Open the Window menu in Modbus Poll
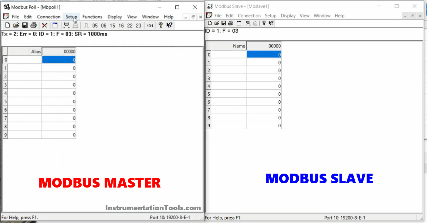The height and width of the screenshot is (223, 427). [x=151, y=17]
